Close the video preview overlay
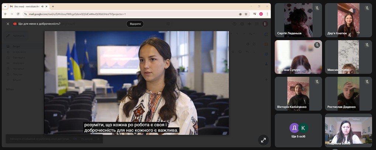The image size is (376, 150). click(x=8, y=24)
